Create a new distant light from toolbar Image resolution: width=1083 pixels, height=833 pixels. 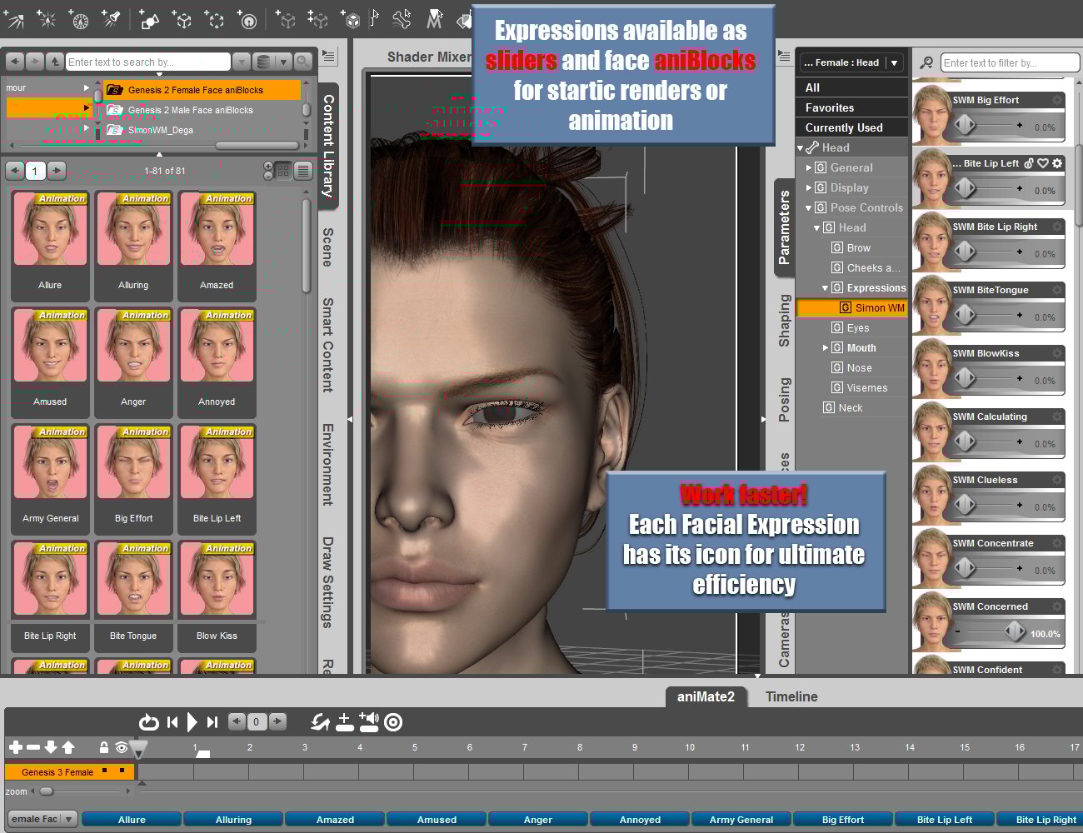coord(17,18)
